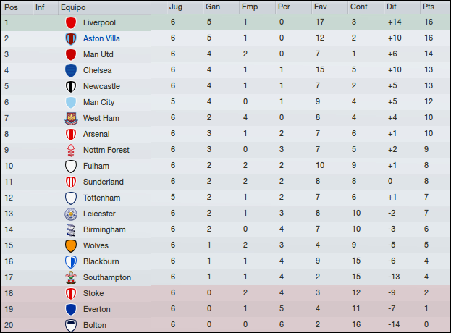Click the Everton team name
451x333 pixels.
click(97, 309)
